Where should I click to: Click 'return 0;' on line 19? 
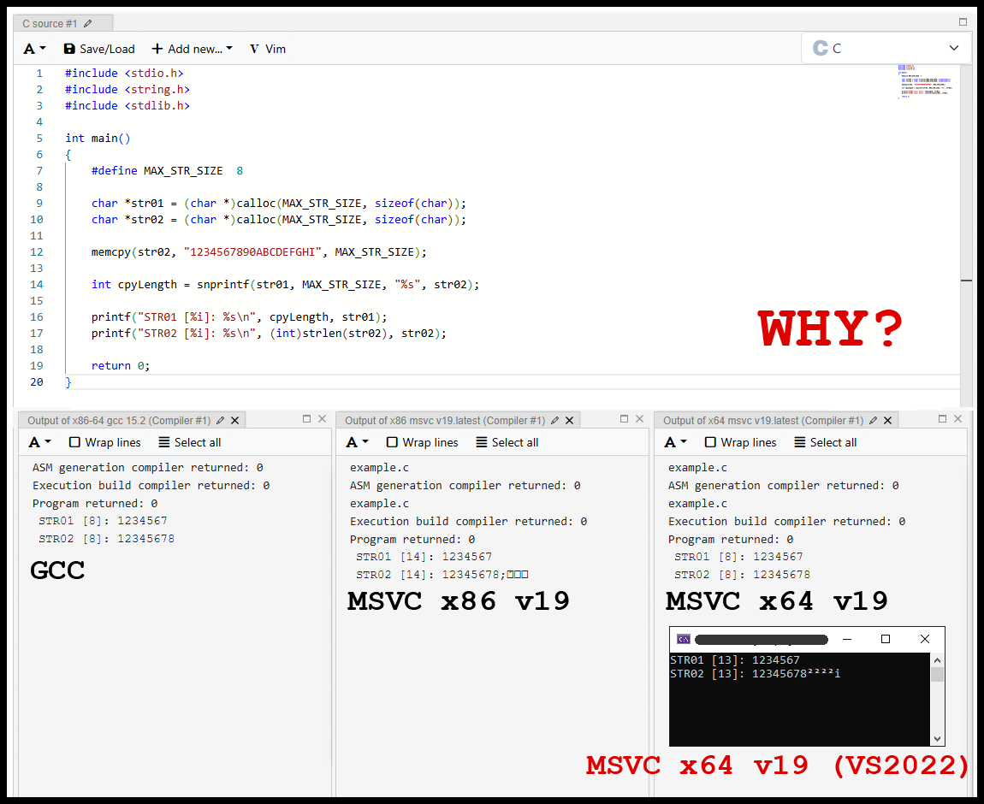tap(121, 365)
